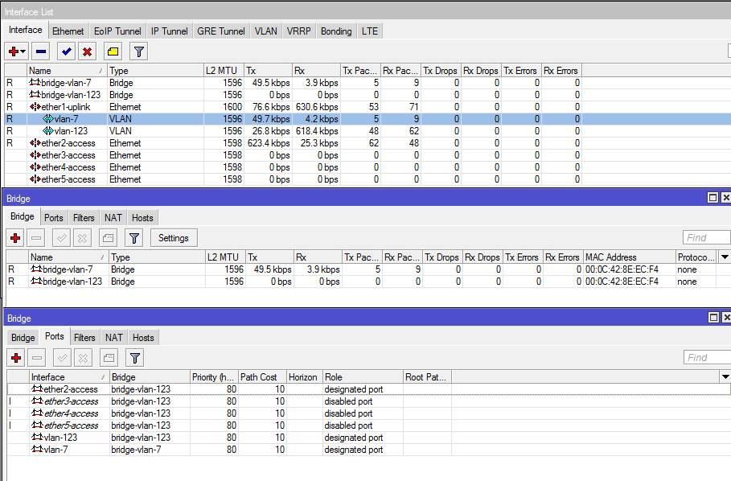This screenshot has height=481, width=731.
Task: Sort by the Path Cost column header
Action: [261, 377]
